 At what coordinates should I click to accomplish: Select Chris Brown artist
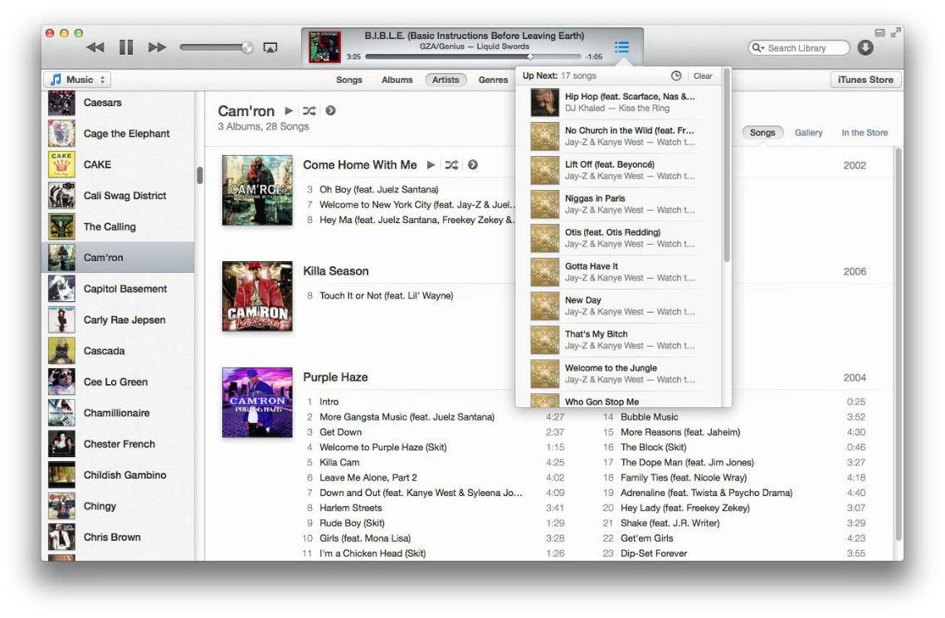click(x=118, y=537)
